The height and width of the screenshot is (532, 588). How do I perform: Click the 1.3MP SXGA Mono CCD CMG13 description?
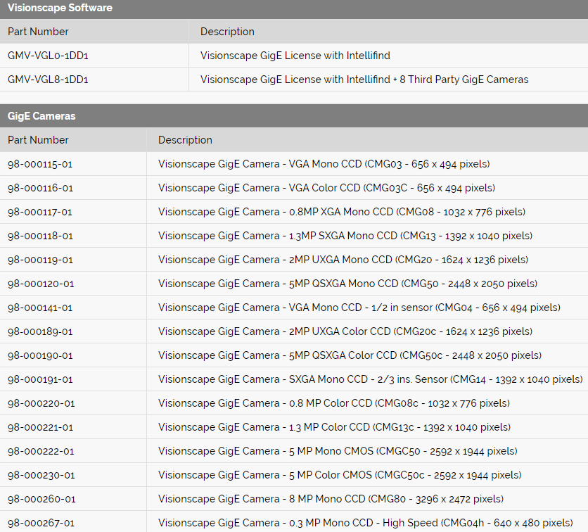click(x=345, y=236)
